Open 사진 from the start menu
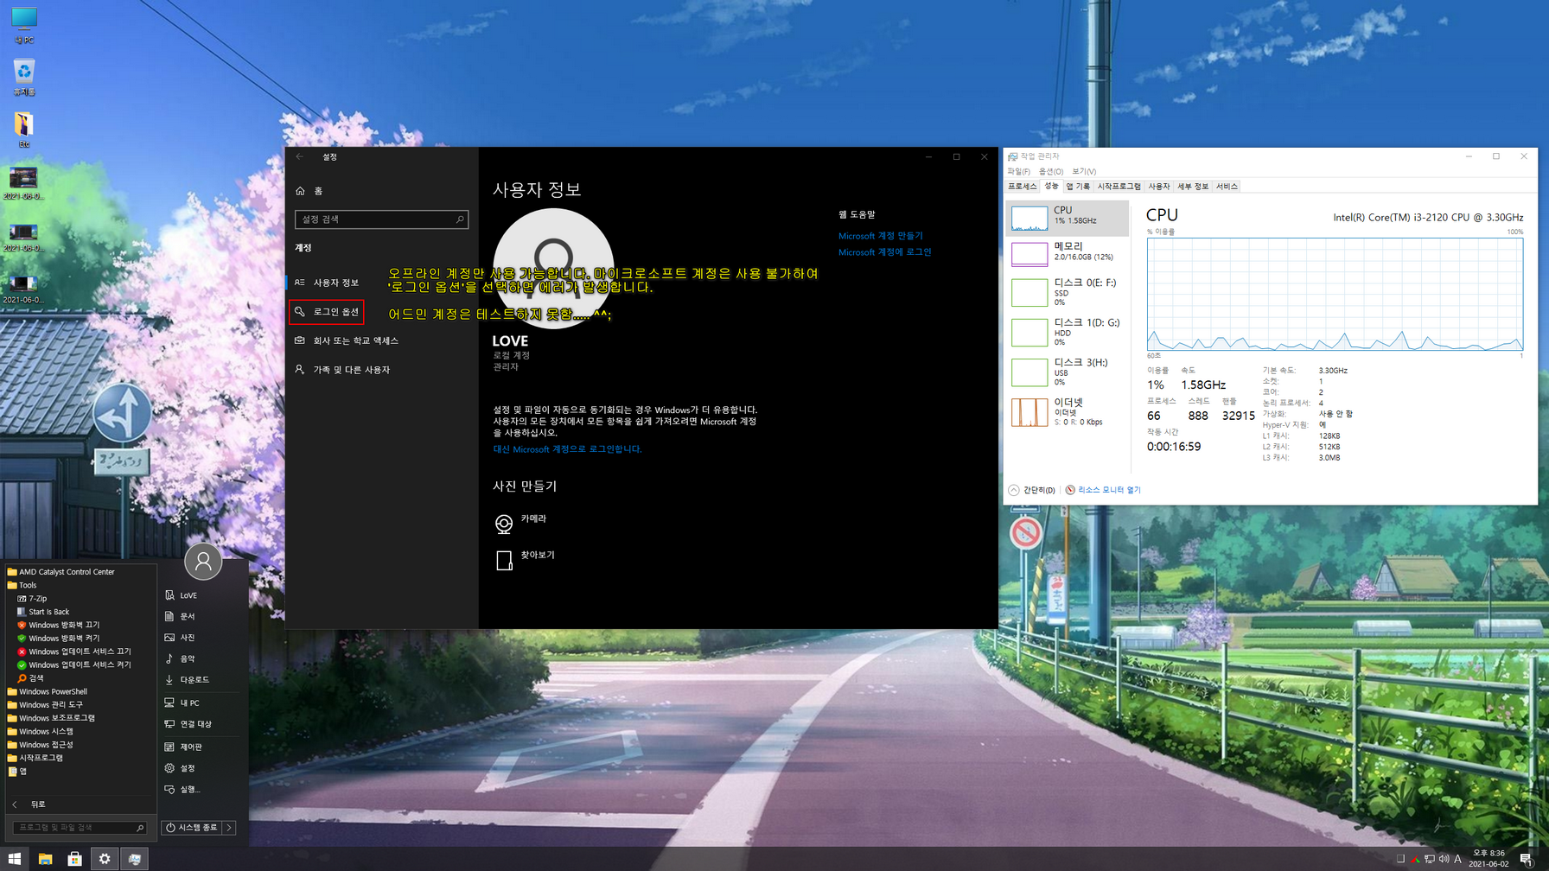 tap(180, 638)
